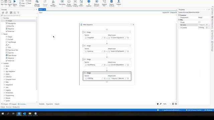Expand the Orchestrator category
Viewport: 214px width, 120px height.
[4, 93]
